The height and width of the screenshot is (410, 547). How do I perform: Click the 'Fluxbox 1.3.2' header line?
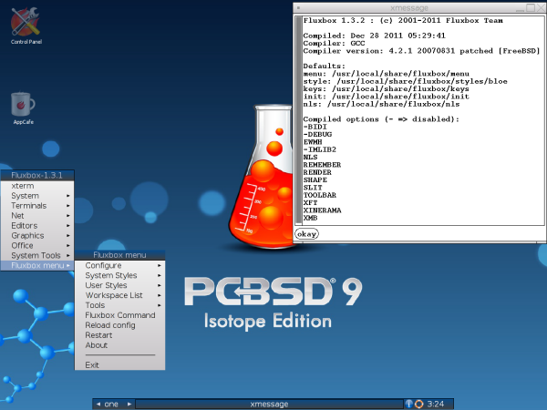(403, 21)
